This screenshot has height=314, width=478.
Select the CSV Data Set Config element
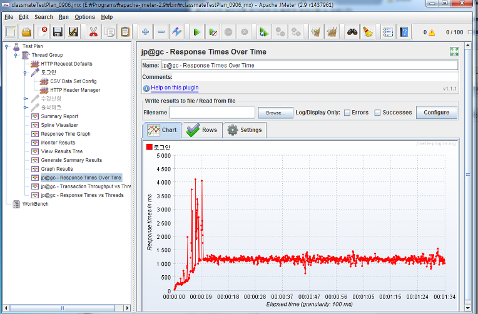click(73, 81)
